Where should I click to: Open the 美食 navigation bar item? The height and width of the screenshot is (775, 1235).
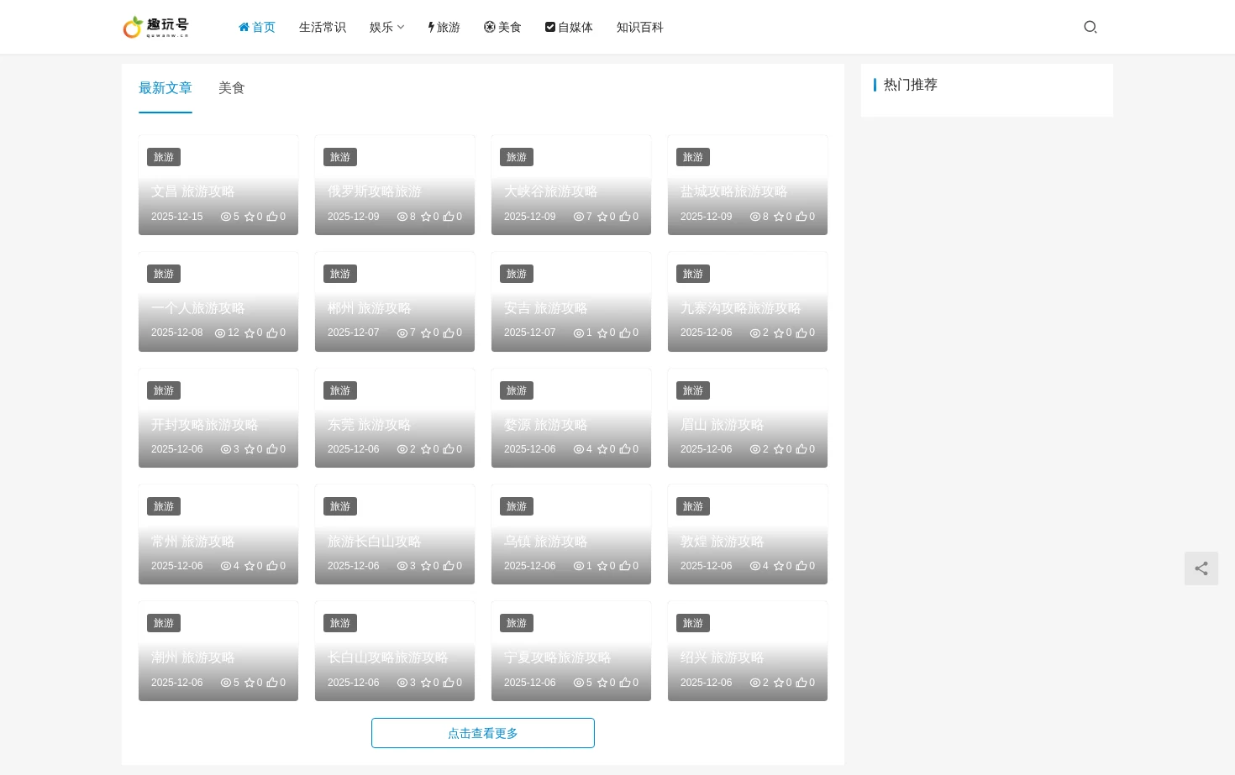(x=502, y=27)
